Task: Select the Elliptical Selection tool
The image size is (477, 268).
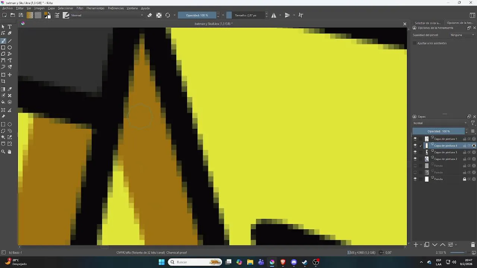Action: pyautogui.click(x=10, y=125)
